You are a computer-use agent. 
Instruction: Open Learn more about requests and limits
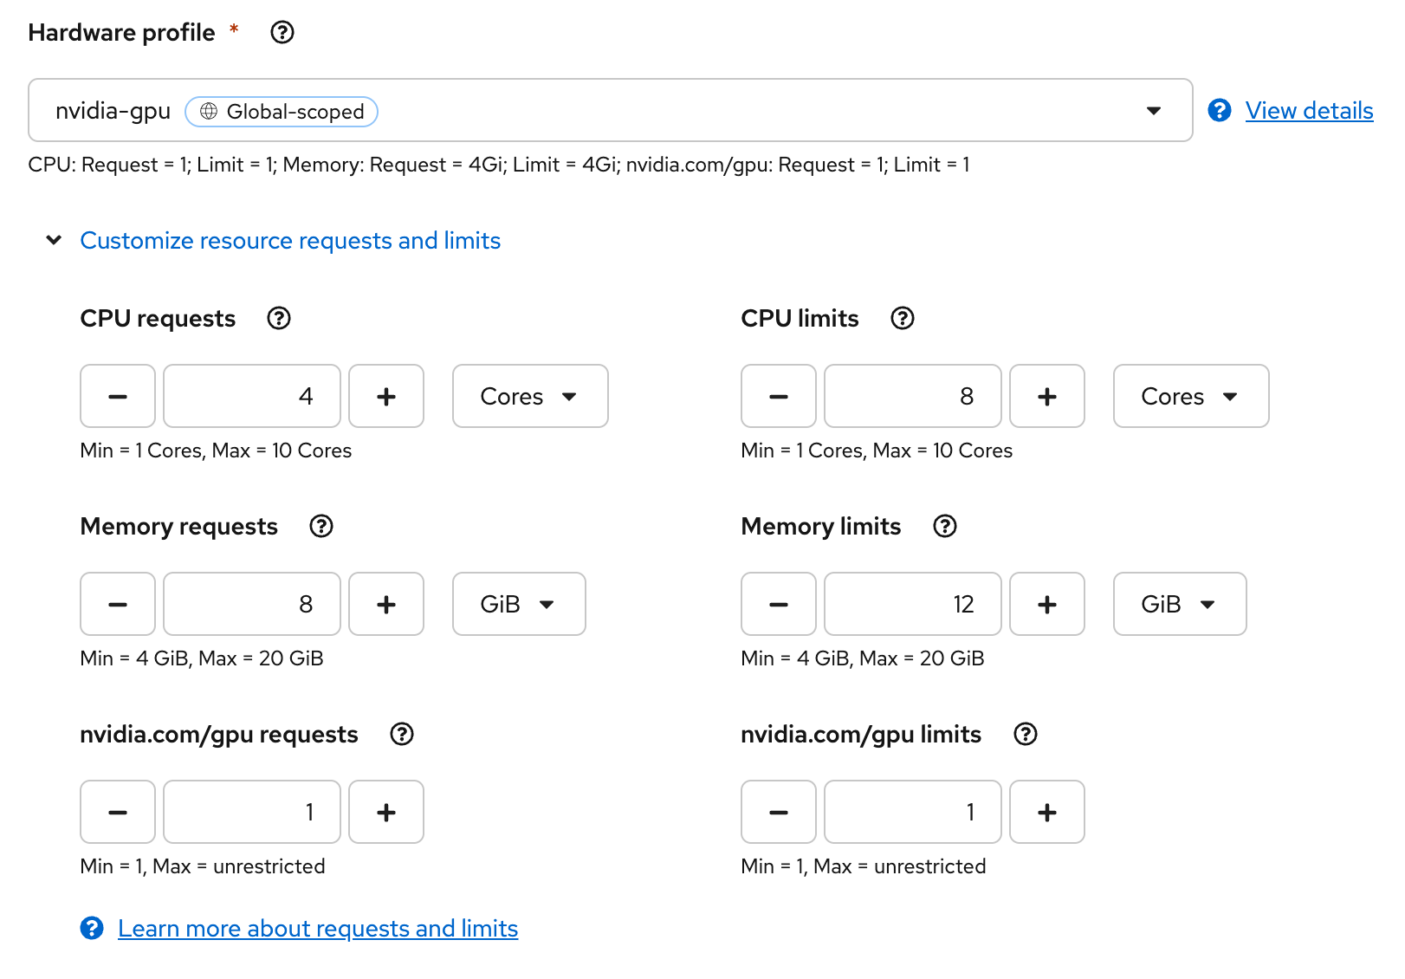(317, 929)
